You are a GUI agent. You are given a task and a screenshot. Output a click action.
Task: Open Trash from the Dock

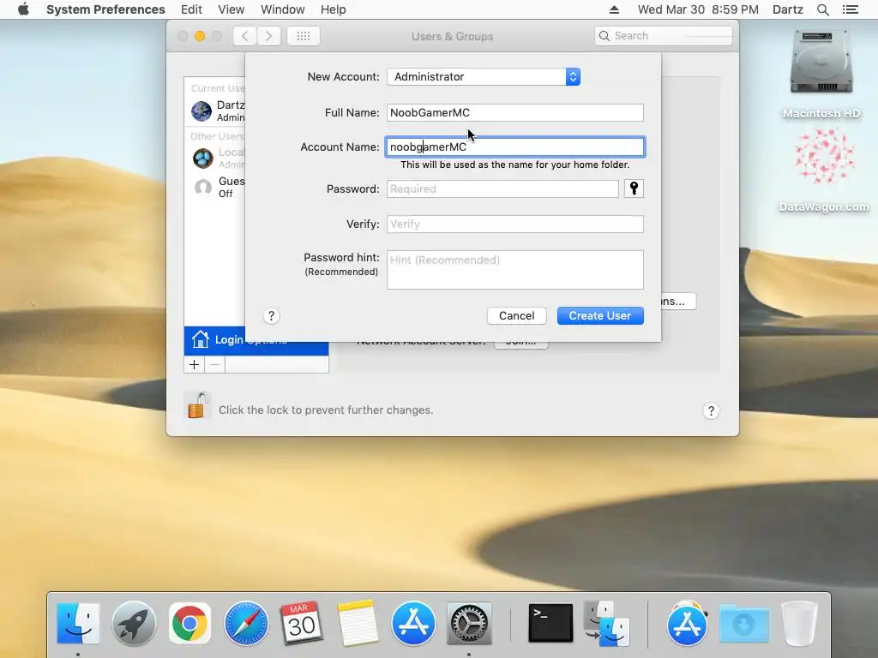[799, 624]
